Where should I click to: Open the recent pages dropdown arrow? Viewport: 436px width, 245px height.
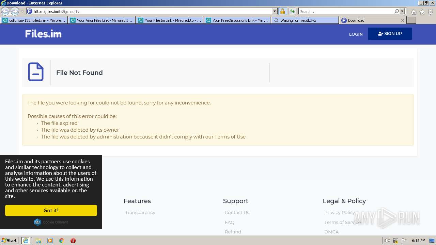[x=22, y=12]
